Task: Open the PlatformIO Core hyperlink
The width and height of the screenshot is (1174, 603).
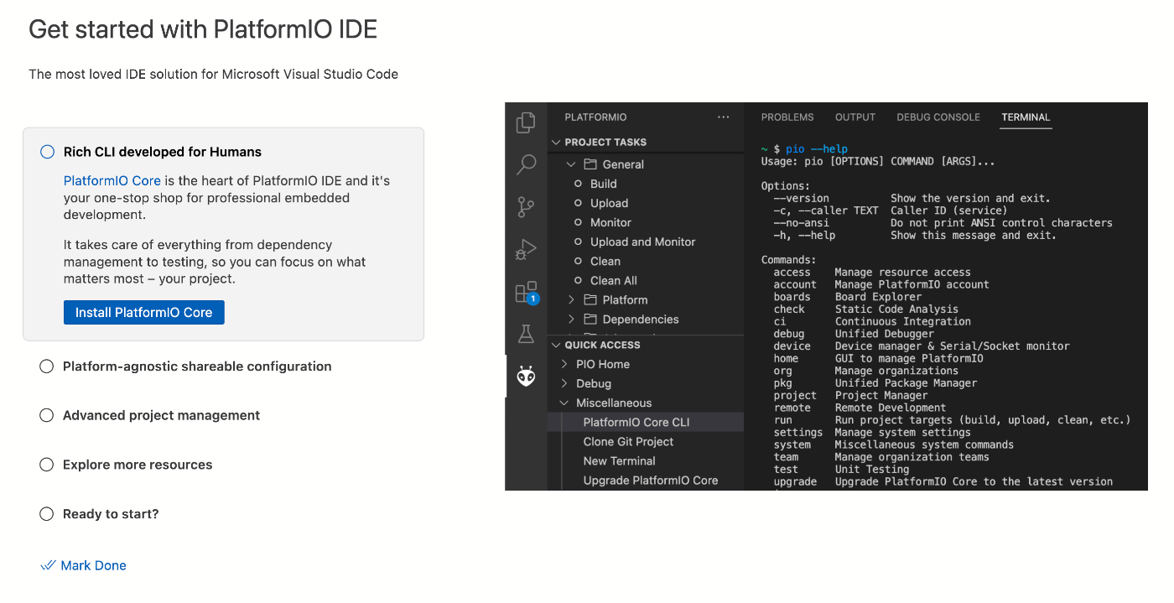Action: point(112,180)
